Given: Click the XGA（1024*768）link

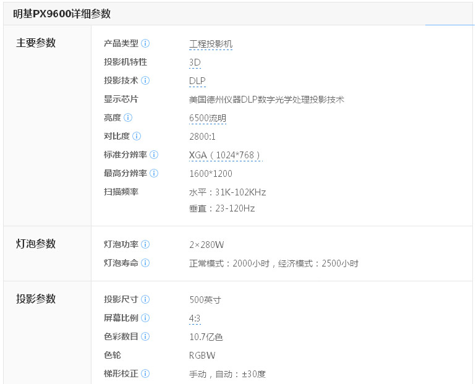Looking at the screenshot, I should click(x=226, y=155).
